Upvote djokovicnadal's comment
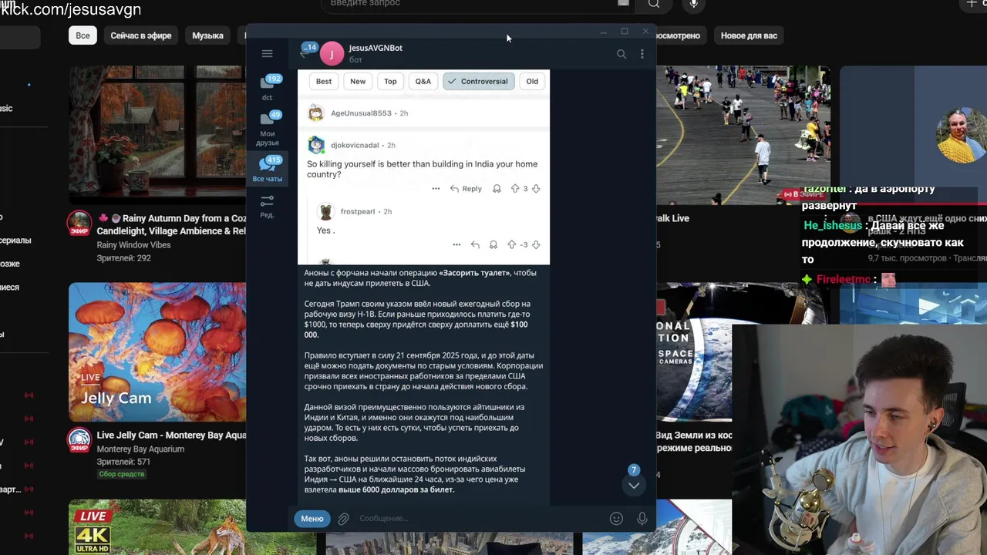The height and width of the screenshot is (555, 987). [515, 189]
